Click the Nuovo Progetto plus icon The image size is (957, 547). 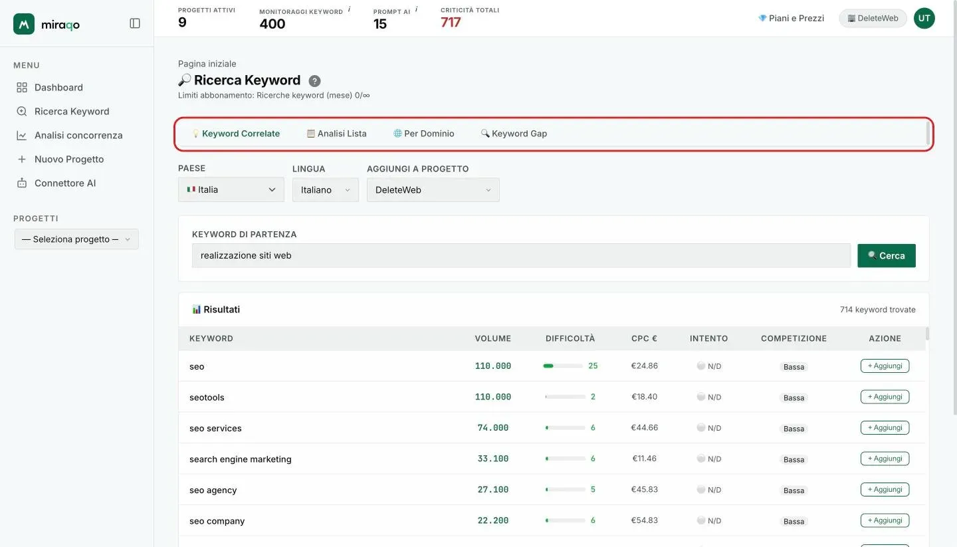(x=22, y=159)
